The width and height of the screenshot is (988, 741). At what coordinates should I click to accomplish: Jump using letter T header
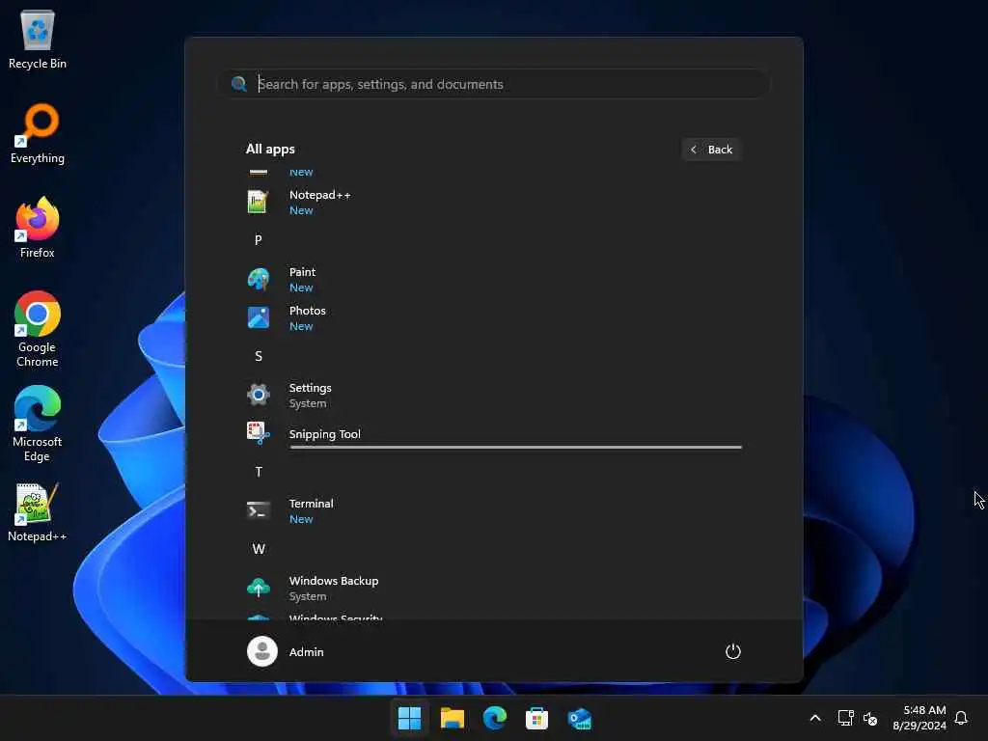[259, 472]
